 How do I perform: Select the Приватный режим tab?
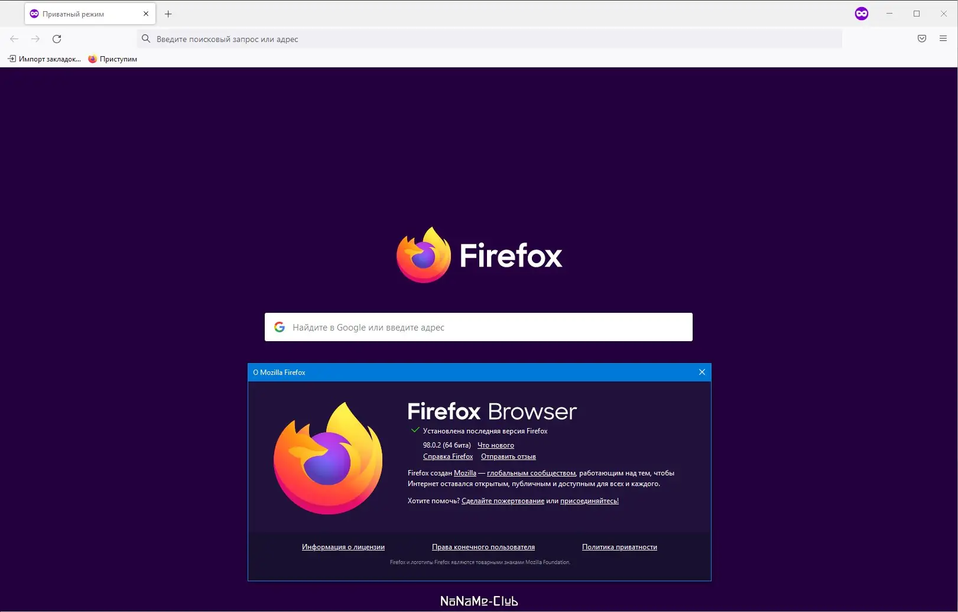90,14
